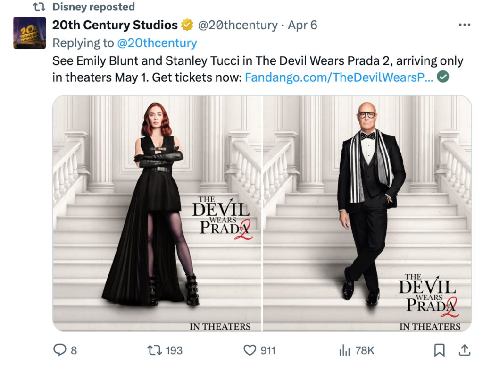Repost this tweet using the retweet icon

[154, 350]
